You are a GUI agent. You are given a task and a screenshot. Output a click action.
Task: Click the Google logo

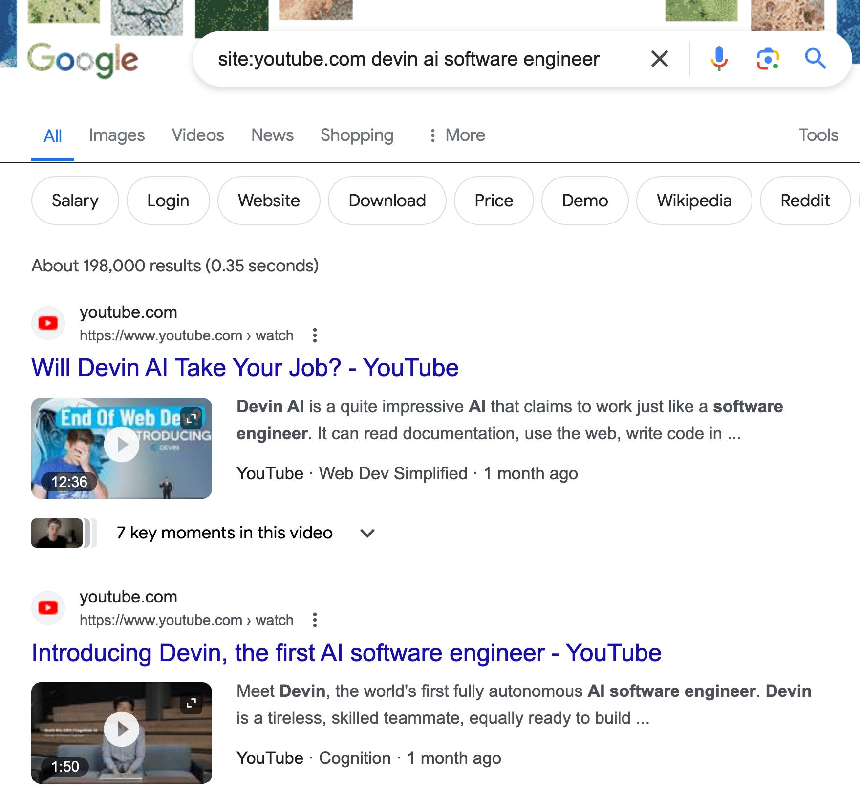click(83, 60)
